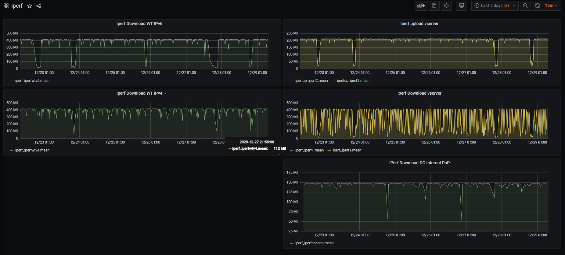Open the Last 7 days time picker
This screenshot has height=255, width=565.
tap(495, 5)
